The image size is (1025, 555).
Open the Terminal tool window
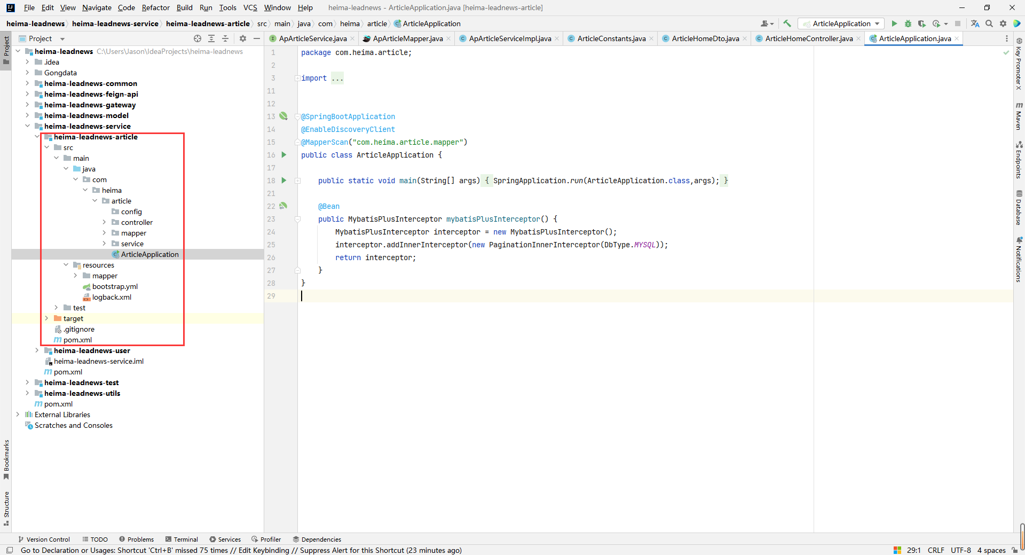(182, 540)
